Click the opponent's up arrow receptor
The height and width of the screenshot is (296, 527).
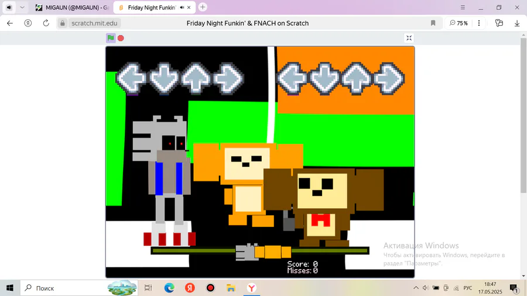196,78
